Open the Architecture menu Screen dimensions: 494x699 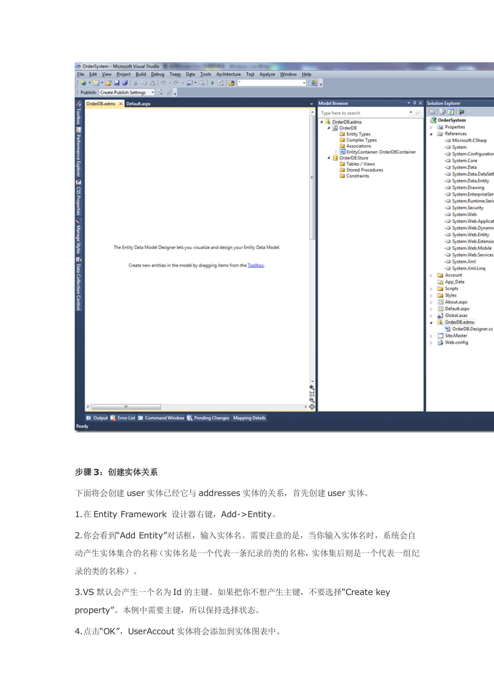click(x=228, y=74)
